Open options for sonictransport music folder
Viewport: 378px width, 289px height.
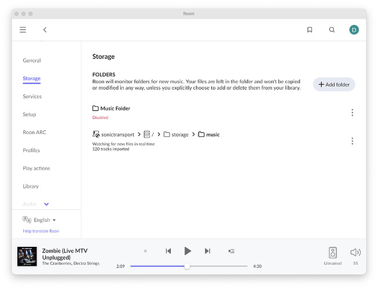coord(352,141)
